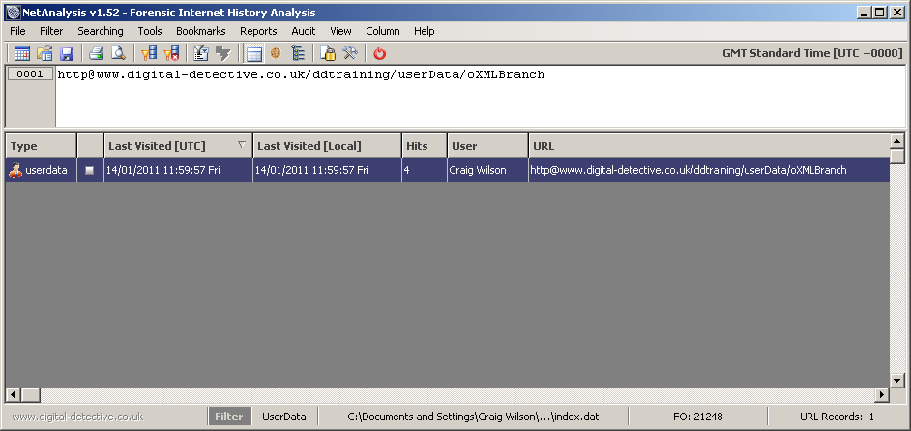Click the URL text in the top display pane
The width and height of the screenshot is (911, 431).
tap(301, 74)
